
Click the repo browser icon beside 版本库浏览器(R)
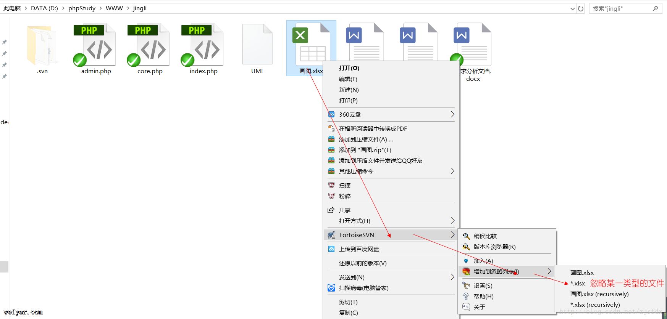tap(466, 247)
